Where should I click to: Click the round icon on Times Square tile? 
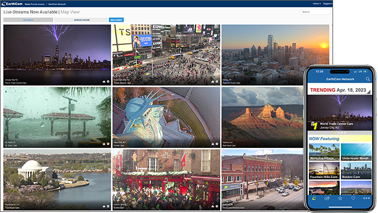[217, 82]
